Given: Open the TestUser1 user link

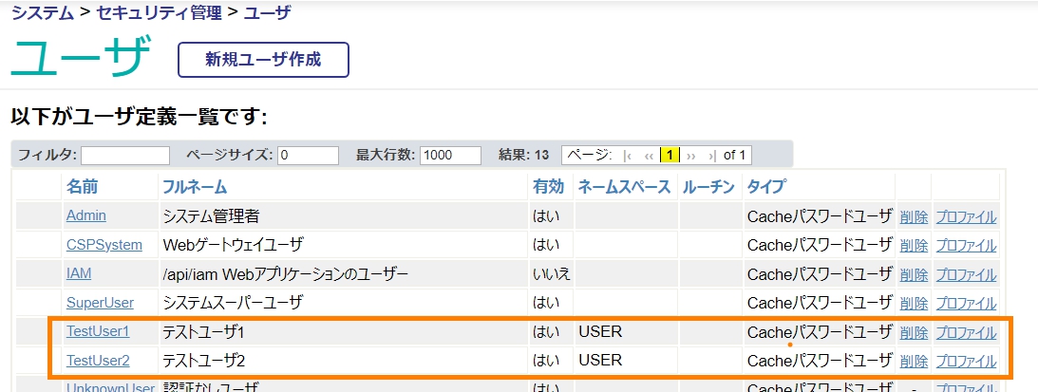Looking at the screenshot, I should pos(98,332).
